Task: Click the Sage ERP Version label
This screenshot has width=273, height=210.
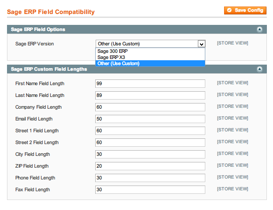Action: click(35, 44)
